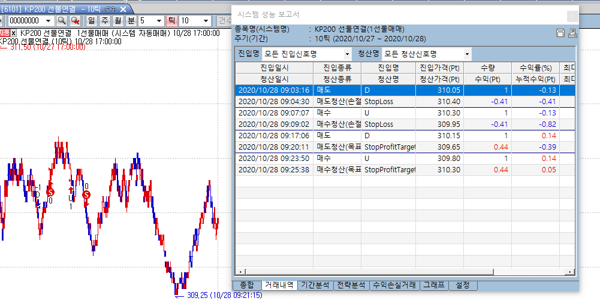Close the 시스템 성능 보고서 dialog
The height and width of the screenshot is (301, 600).
pos(572,16)
